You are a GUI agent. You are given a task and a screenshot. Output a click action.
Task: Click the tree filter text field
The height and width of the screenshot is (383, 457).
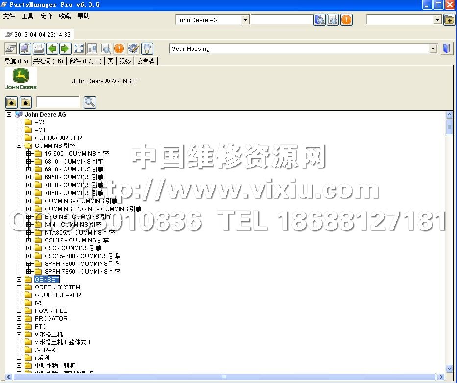tap(58, 102)
